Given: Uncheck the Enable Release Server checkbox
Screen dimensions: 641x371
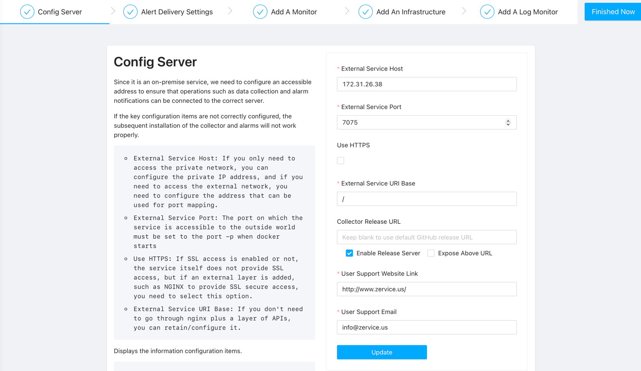Looking at the screenshot, I should 349,253.
